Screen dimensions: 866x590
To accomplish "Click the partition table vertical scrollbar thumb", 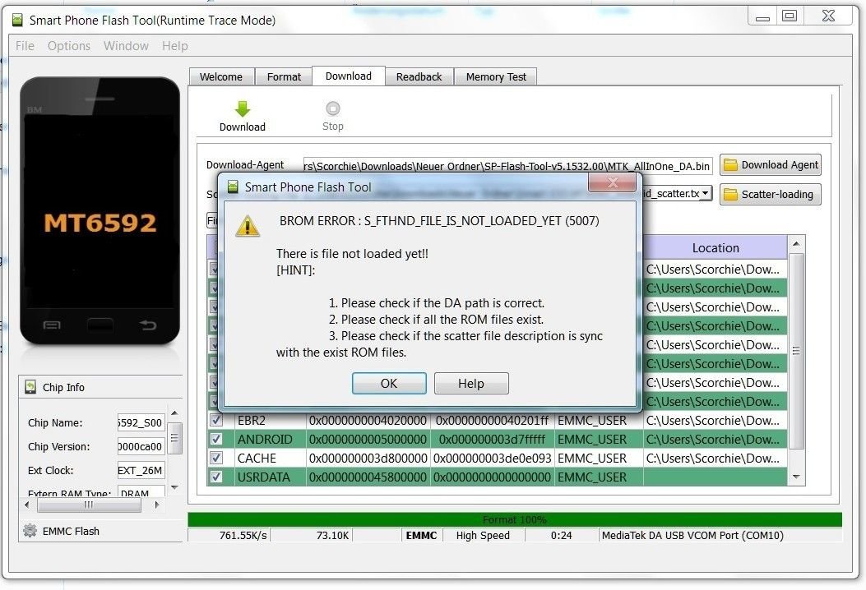I will tap(796, 351).
